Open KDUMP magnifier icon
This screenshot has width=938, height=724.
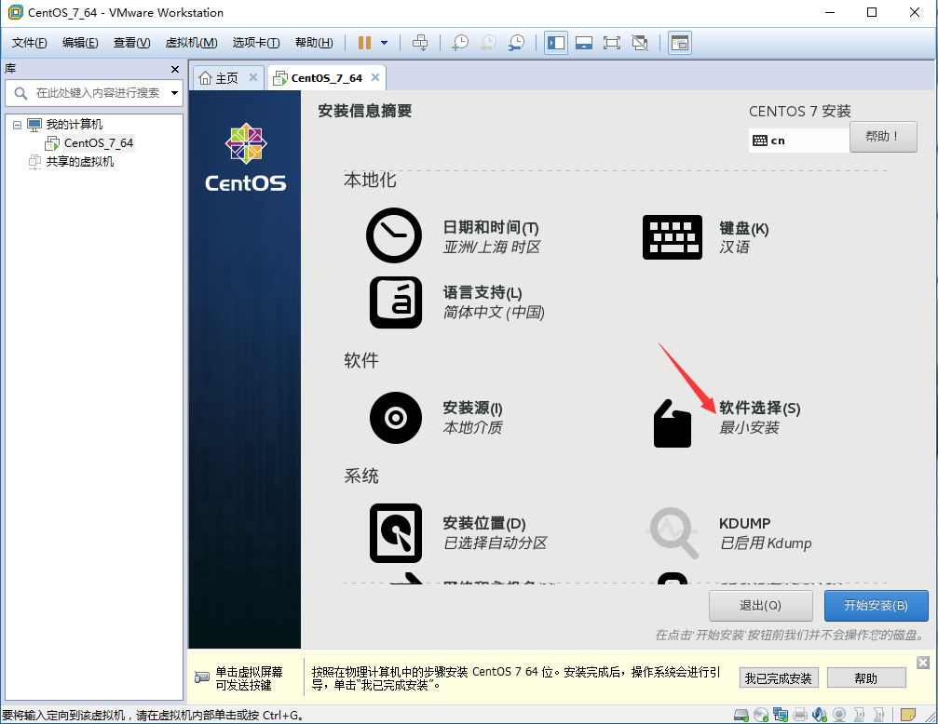coord(673,532)
